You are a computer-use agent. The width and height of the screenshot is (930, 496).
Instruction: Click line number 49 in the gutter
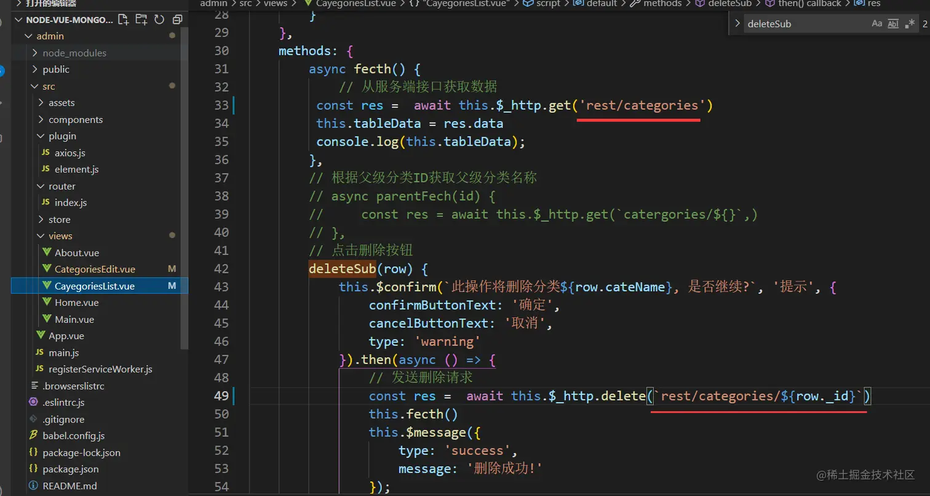tap(221, 396)
